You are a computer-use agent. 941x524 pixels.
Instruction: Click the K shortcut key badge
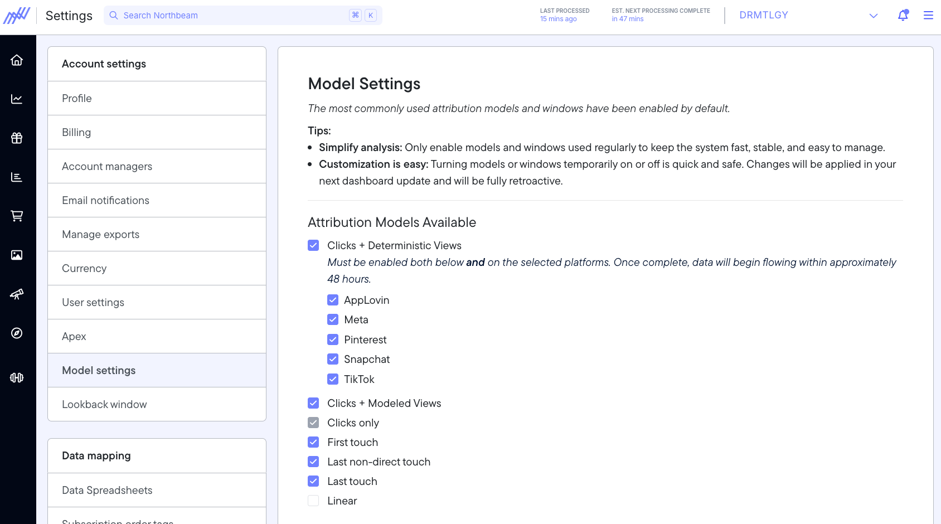tap(371, 16)
